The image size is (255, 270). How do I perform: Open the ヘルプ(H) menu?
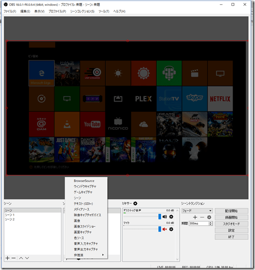(119, 11)
